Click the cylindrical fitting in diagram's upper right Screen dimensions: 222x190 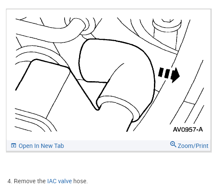(x=167, y=33)
